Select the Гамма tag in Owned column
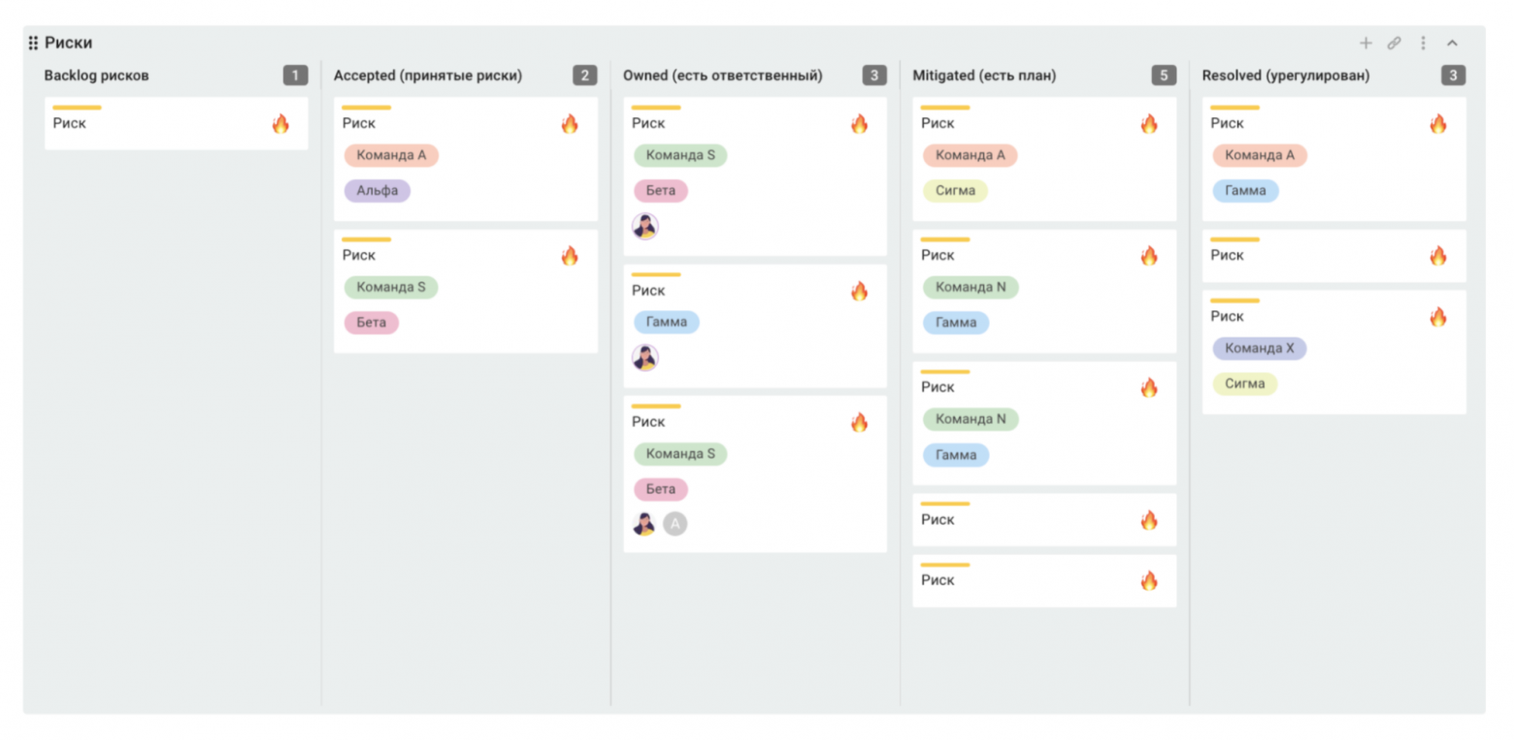Viewport: 1514px width, 741px height. pos(667,322)
